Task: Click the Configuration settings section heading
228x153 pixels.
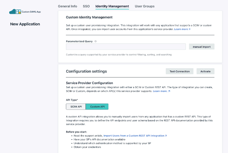Action: (86, 71)
